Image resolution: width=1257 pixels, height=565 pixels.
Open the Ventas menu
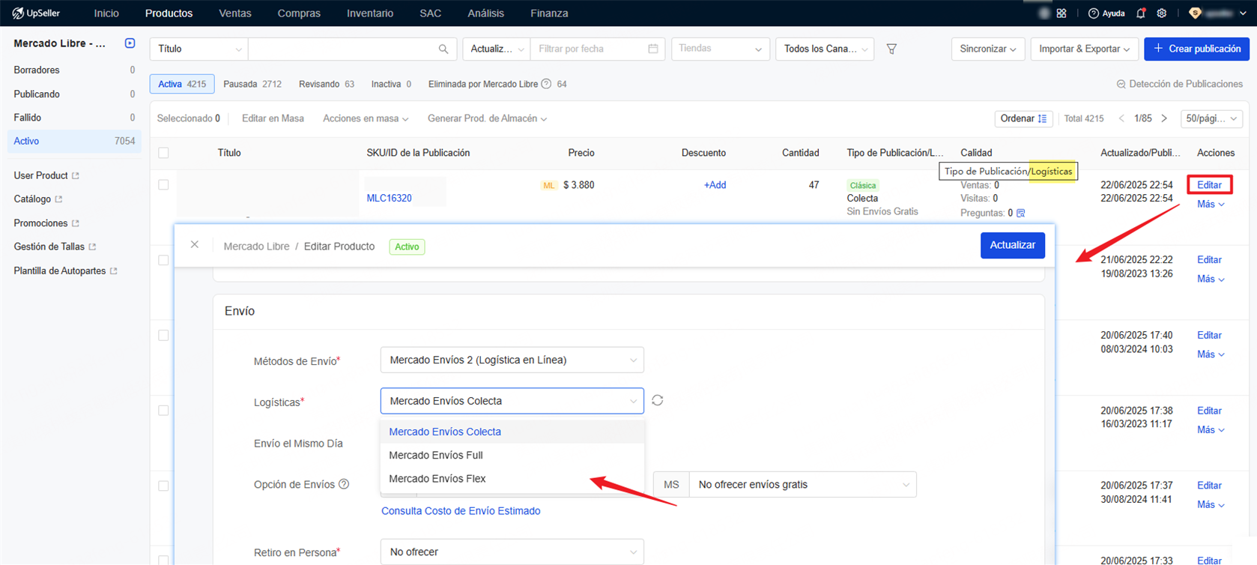coord(235,13)
